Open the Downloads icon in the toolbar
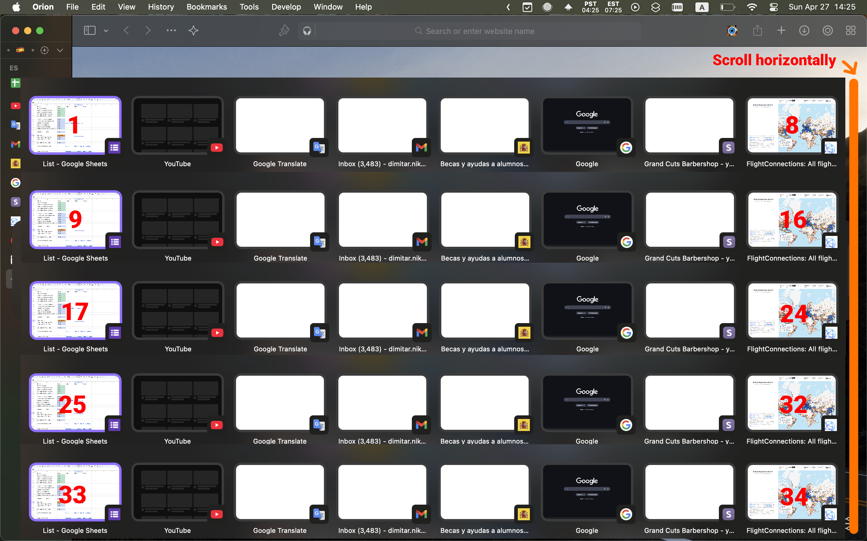This screenshot has width=867, height=541. (x=804, y=30)
